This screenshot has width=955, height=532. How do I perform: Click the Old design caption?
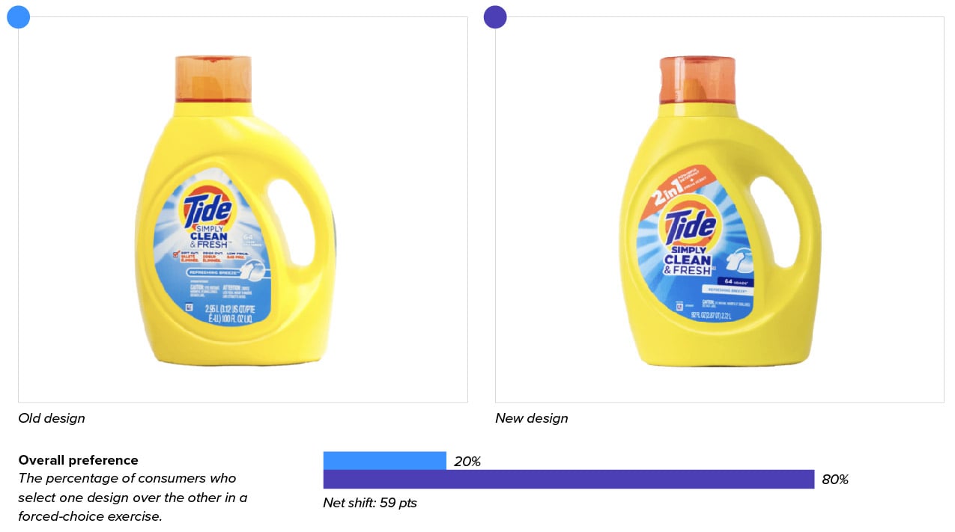tap(52, 418)
